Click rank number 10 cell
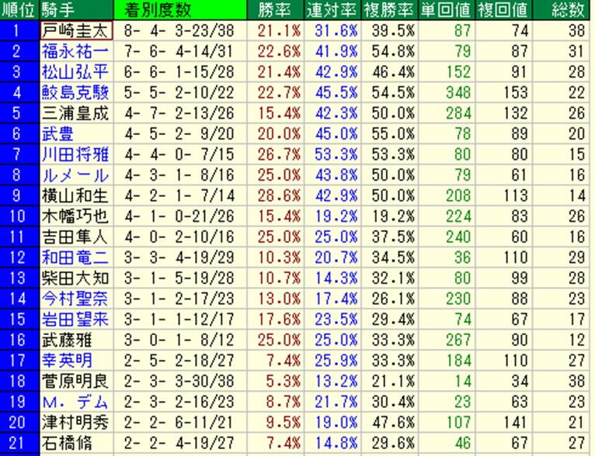 19,216
